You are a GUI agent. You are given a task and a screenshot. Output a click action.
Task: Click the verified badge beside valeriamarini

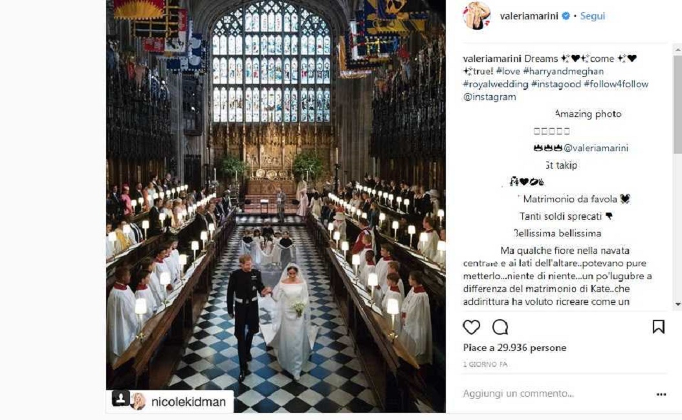(565, 15)
